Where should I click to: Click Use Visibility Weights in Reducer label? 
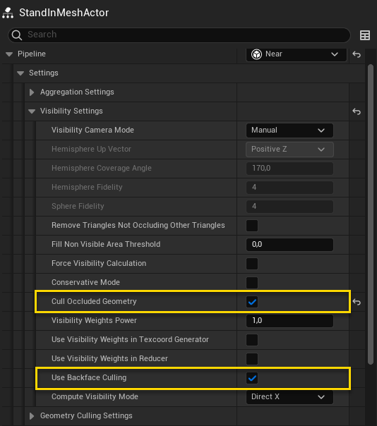[109, 358]
